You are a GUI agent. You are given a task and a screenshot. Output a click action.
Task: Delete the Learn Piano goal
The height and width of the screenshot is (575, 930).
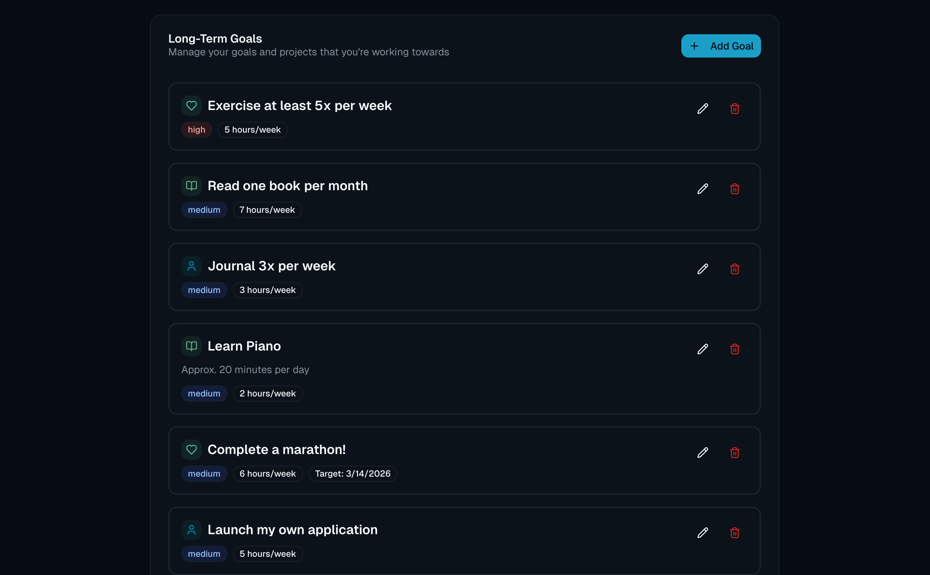tap(735, 349)
